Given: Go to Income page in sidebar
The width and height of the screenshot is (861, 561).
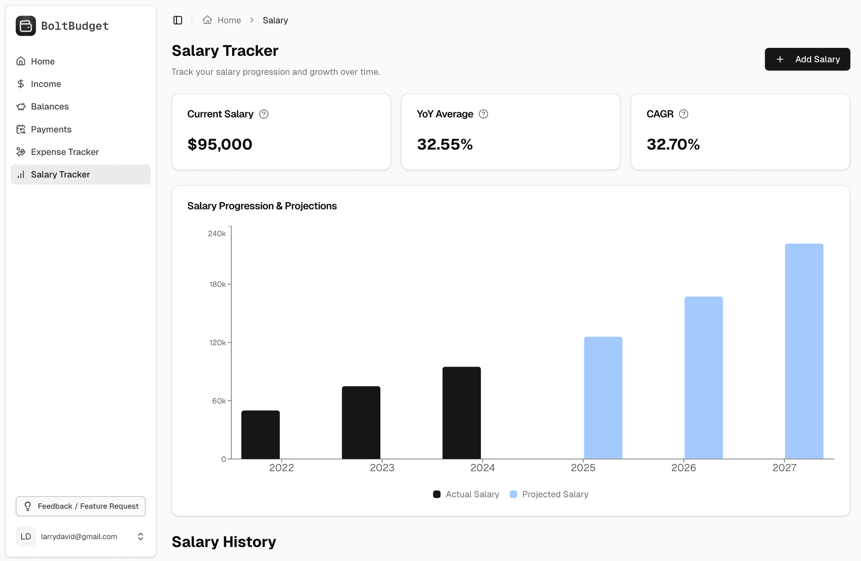Looking at the screenshot, I should point(46,84).
